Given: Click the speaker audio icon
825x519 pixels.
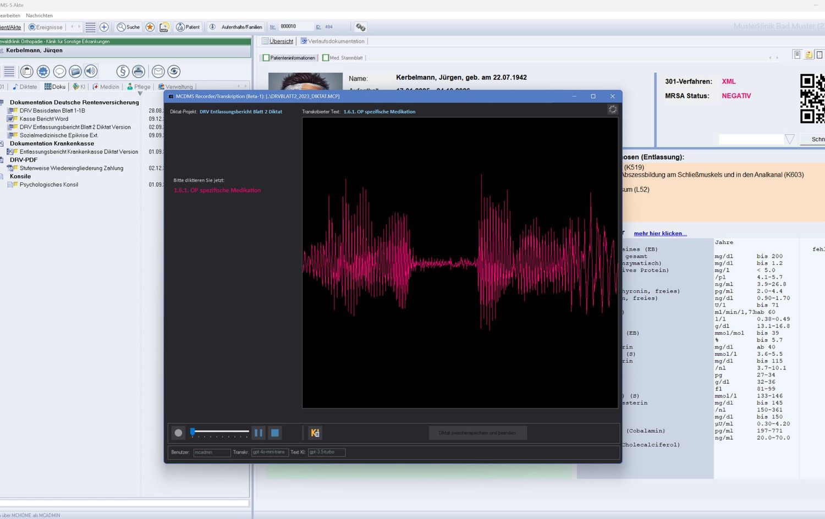Looking at the screenshot, I should (x=91, y=71).
